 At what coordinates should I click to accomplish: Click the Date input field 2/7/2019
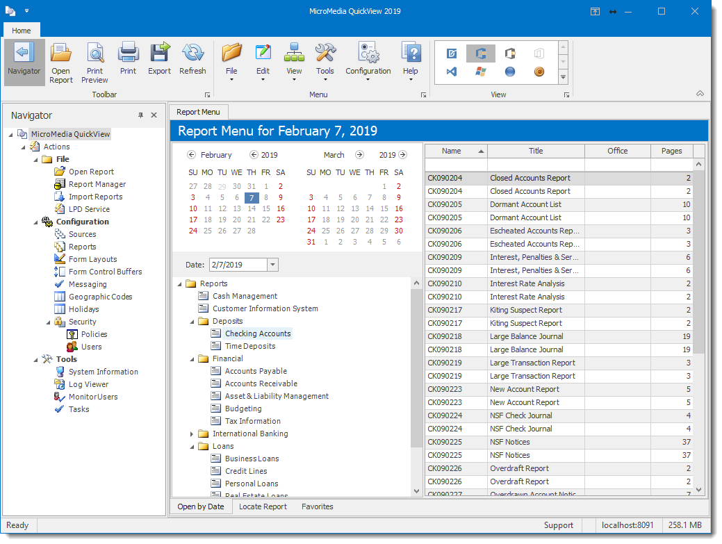click(238, 265)
